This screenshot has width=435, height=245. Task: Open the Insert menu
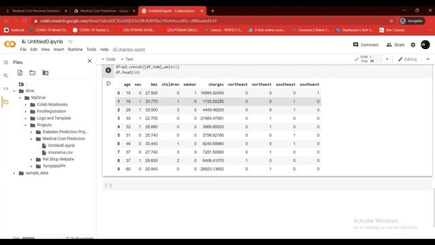tap(59, 50)
